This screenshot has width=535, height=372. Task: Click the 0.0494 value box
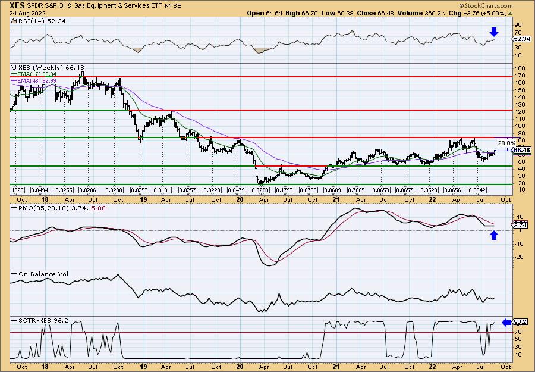click(x=40, y=190)
